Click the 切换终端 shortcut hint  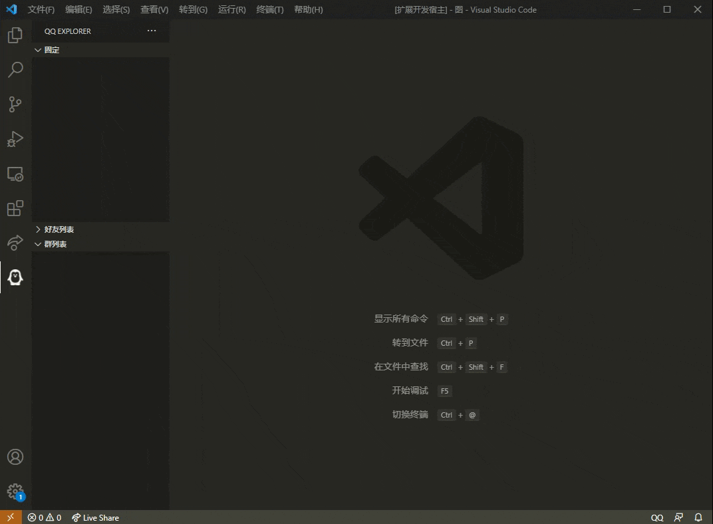click(410, 414)
